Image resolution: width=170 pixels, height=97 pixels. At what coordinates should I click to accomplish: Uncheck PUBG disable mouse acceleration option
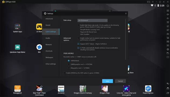[78, 48]
